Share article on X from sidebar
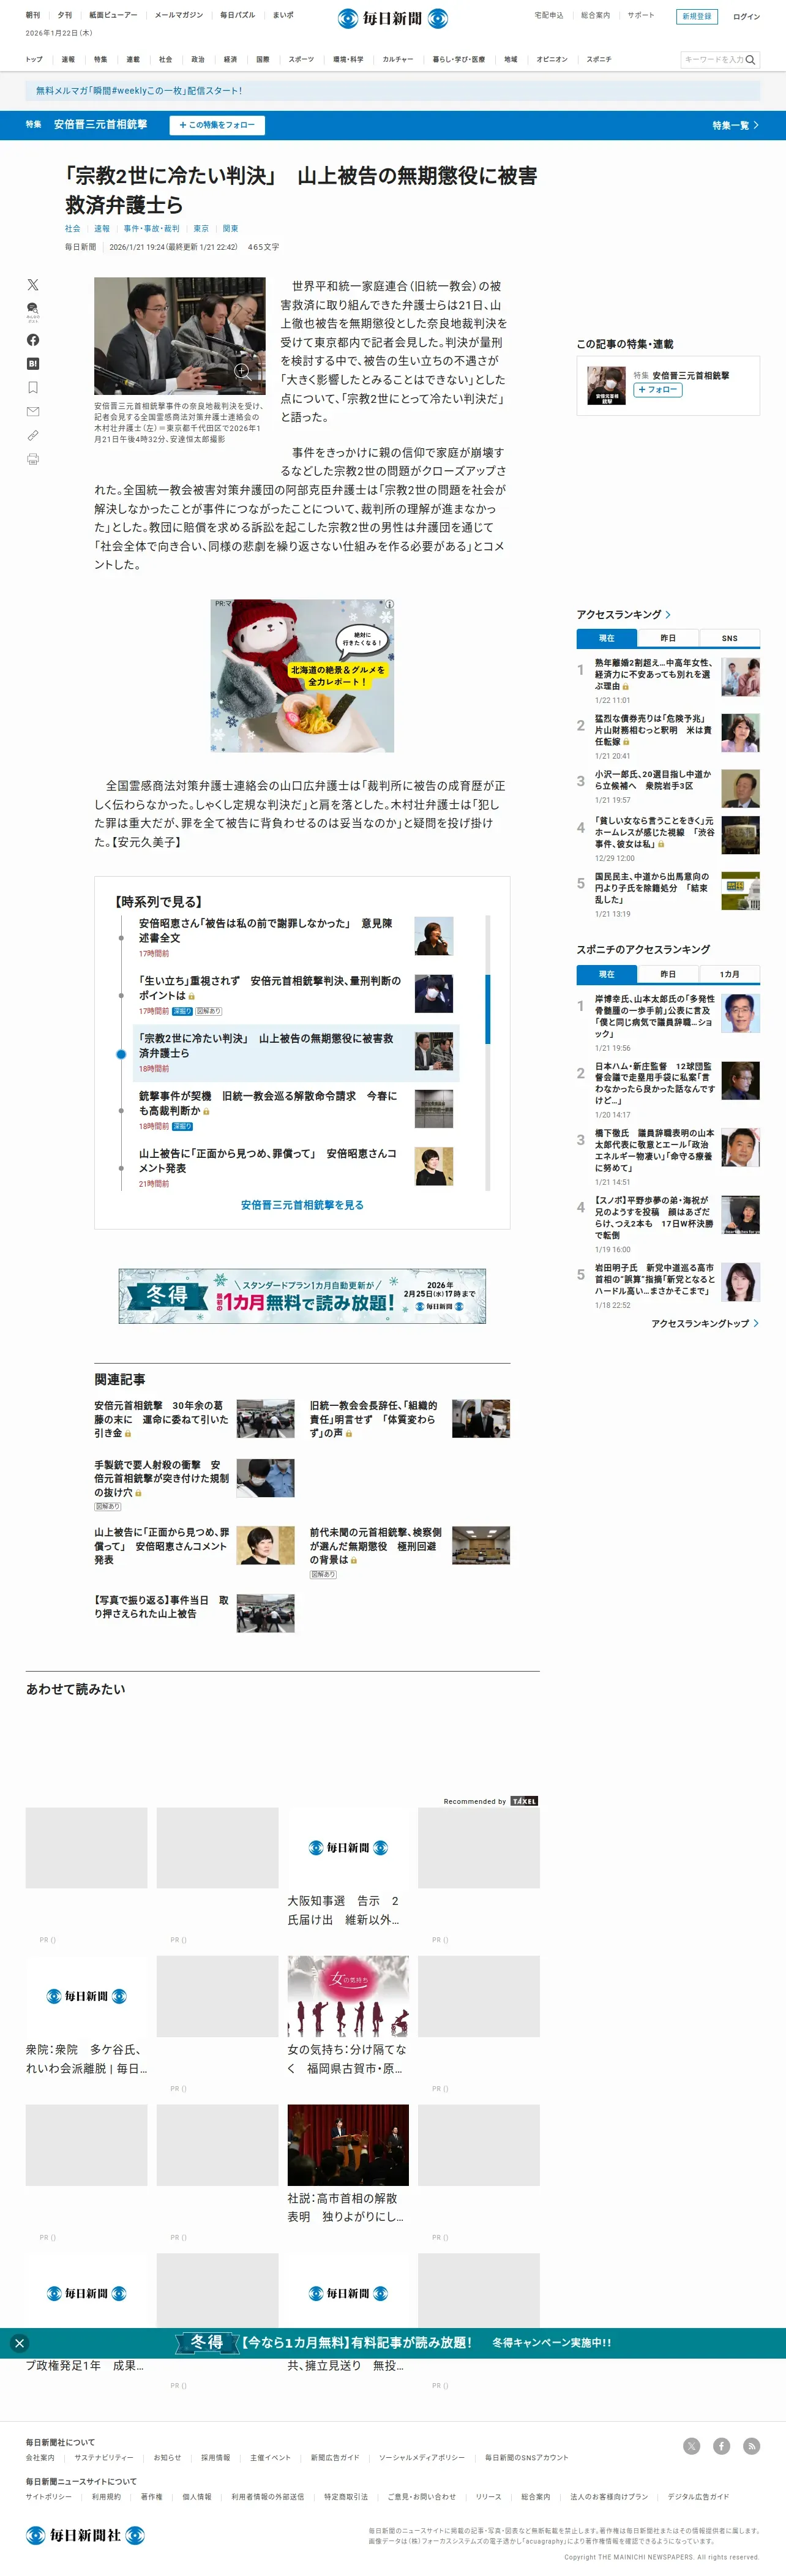786x2576 pixels. pos(33,285)
